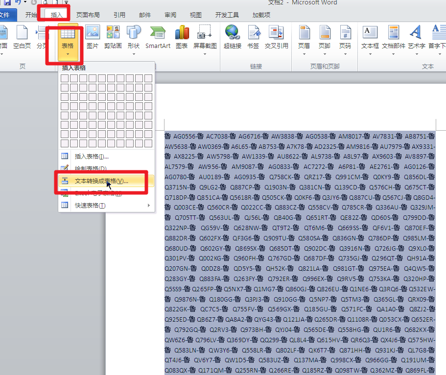Click the 图表 chart icon

pos(182,32)
